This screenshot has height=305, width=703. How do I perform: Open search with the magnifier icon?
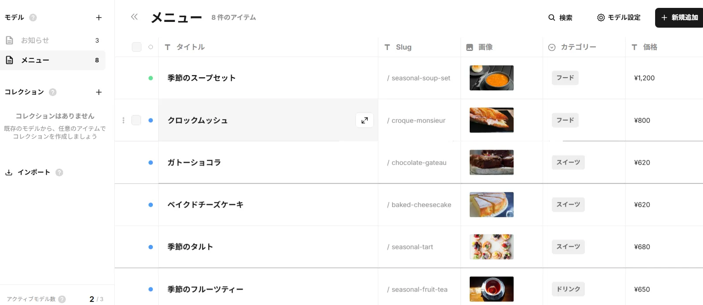click(551, 18)
